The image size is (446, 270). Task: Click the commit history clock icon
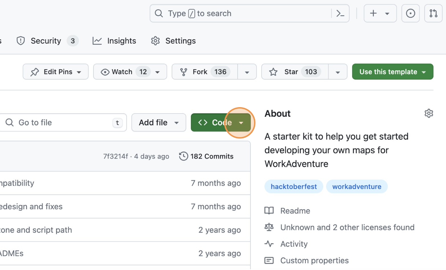pyautogui.click(x=183, y=156)
